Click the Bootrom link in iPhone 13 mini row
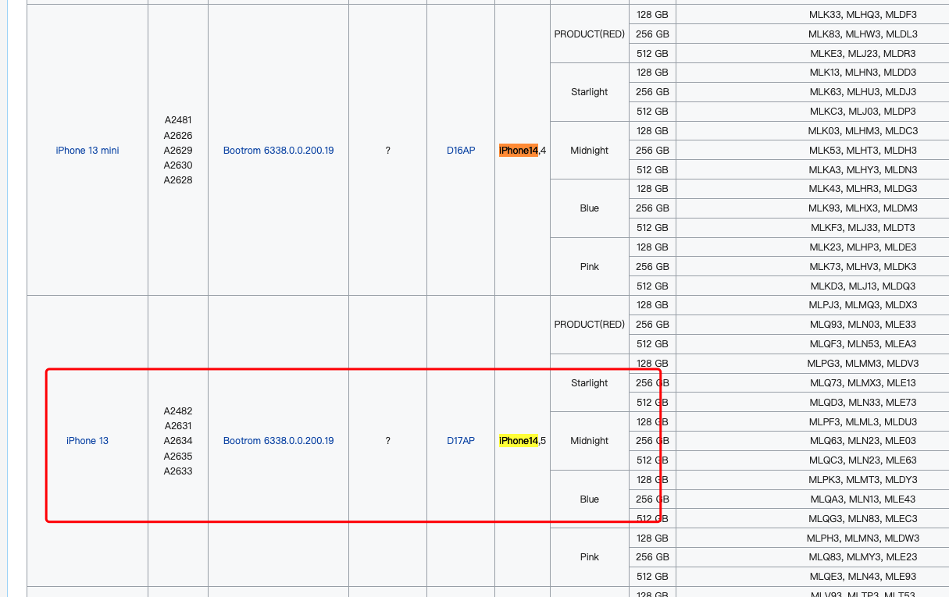 pos(278,151)
